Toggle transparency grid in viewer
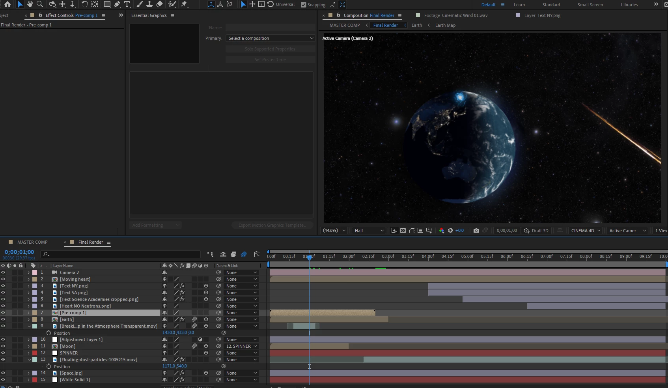Image resolution: width=668 pixels, height=388 pixels. click(403, 231)
